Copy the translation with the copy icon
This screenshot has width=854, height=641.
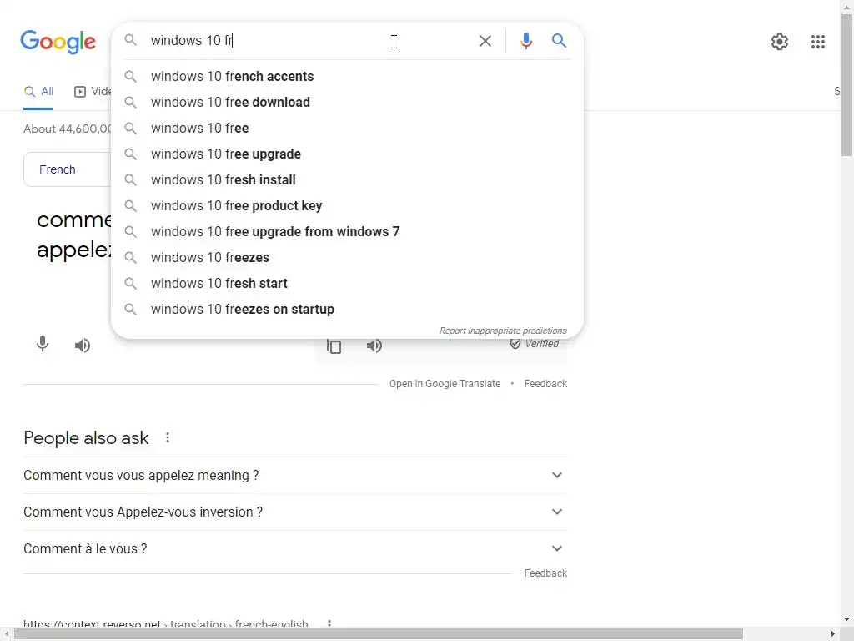click(x=334, y=346)
